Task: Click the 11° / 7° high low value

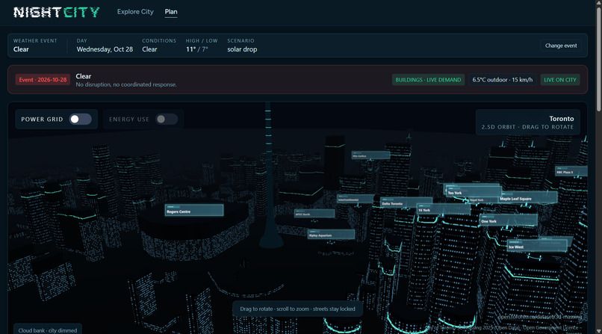Action: pos(196,49)
